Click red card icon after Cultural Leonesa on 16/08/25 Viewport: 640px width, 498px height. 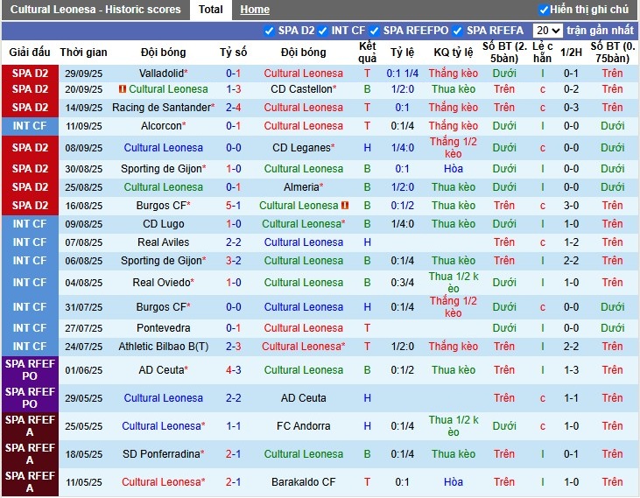(345, 206)
